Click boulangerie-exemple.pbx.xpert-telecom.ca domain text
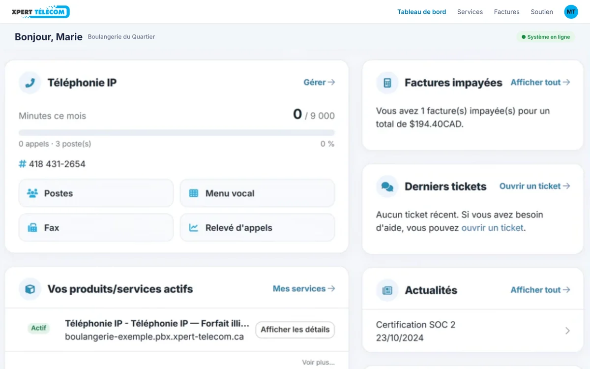The height and width of the screenshot is (369, 590). coord(154,337)
